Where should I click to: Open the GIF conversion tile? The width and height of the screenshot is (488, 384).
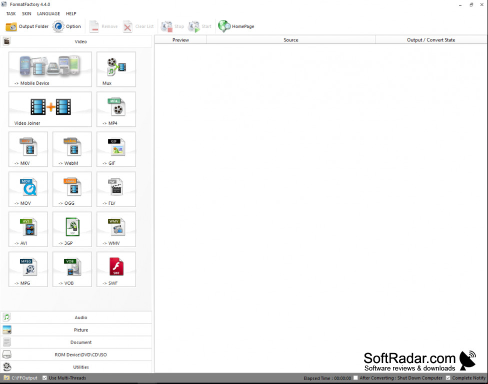(116, 149)
